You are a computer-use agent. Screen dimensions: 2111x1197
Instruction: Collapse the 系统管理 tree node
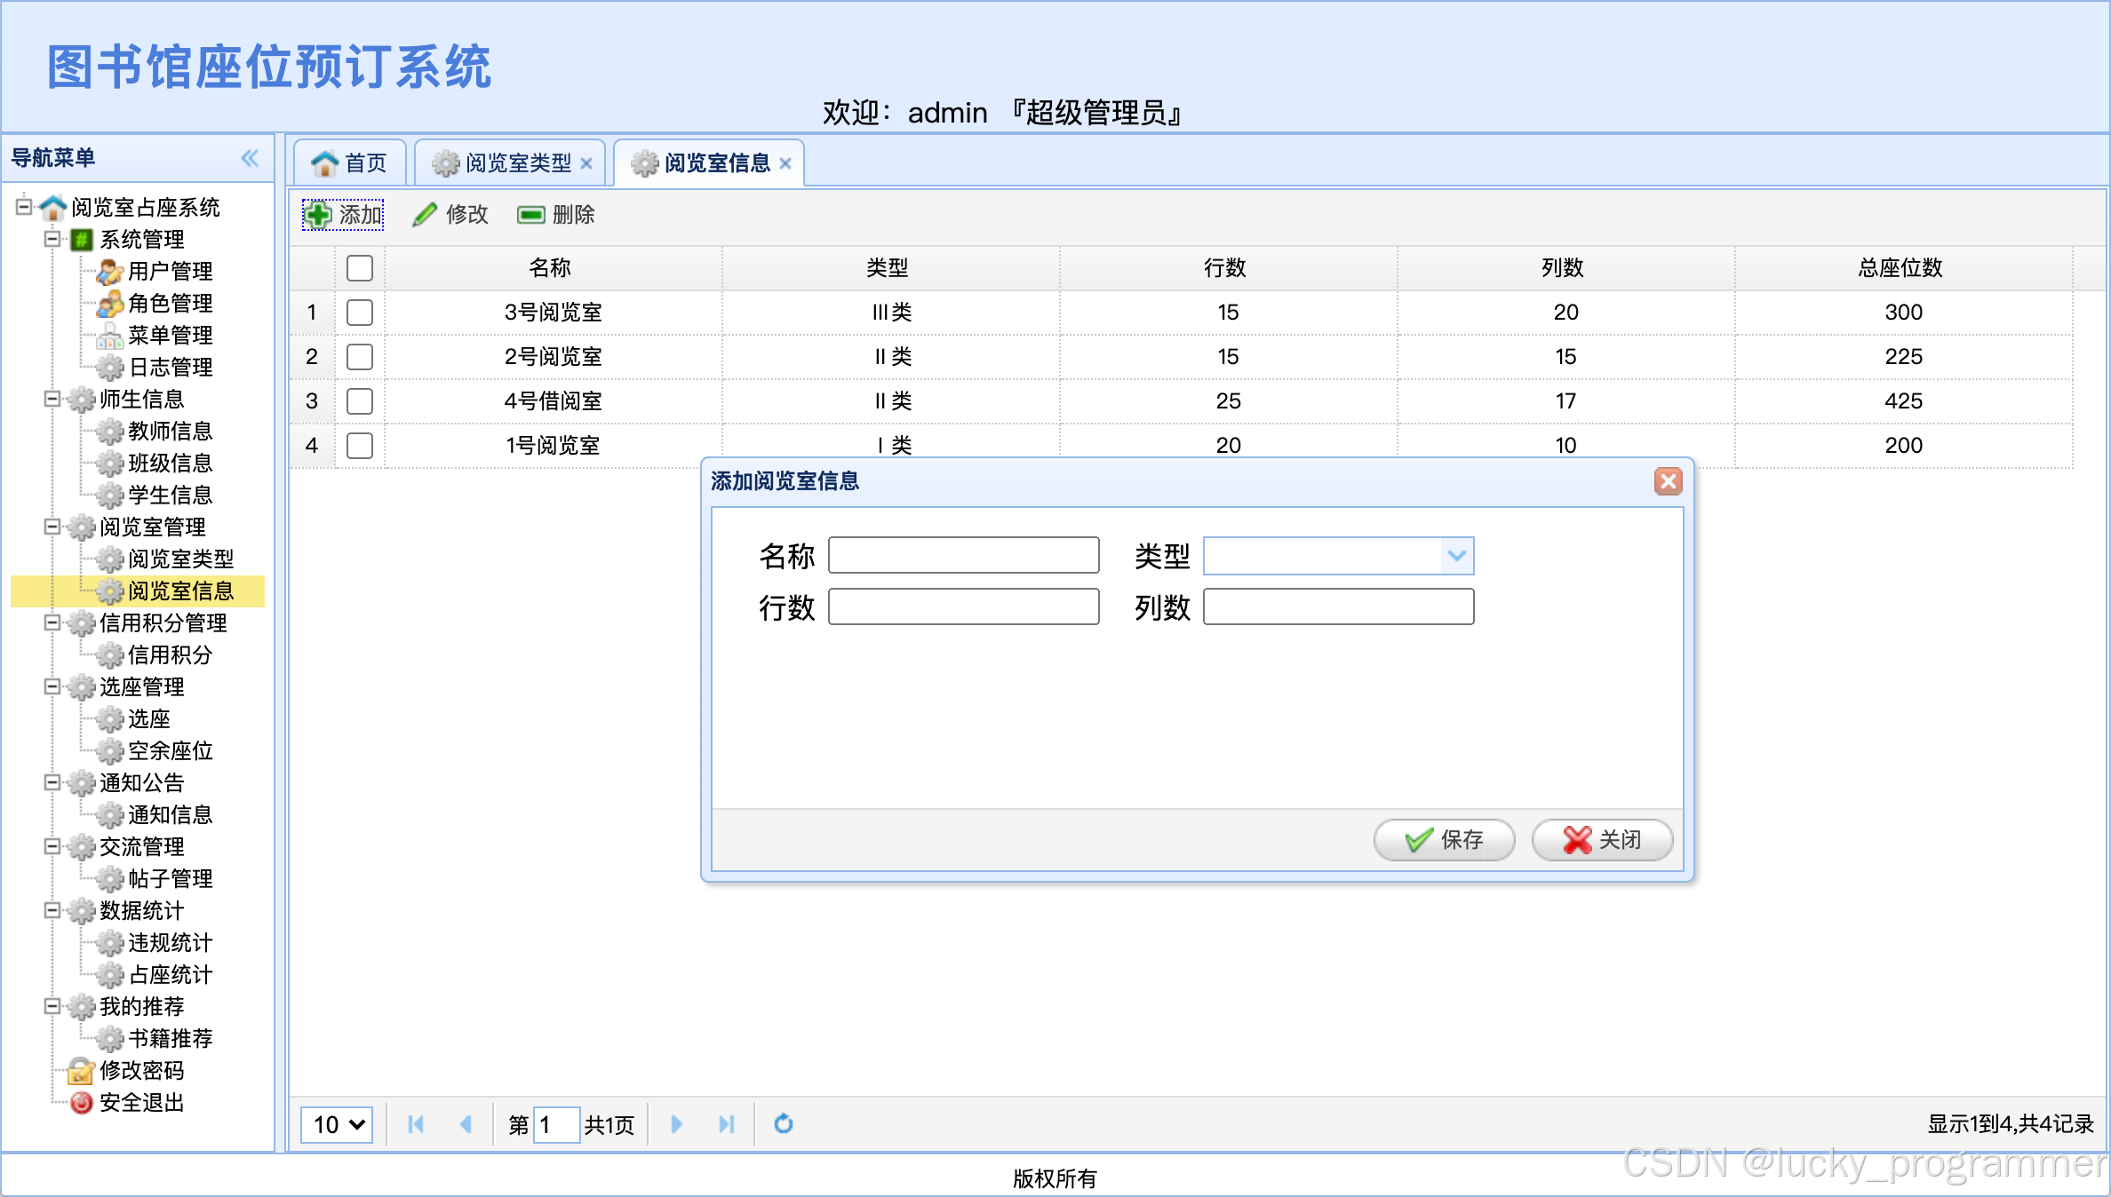click(x=52, y=239)
